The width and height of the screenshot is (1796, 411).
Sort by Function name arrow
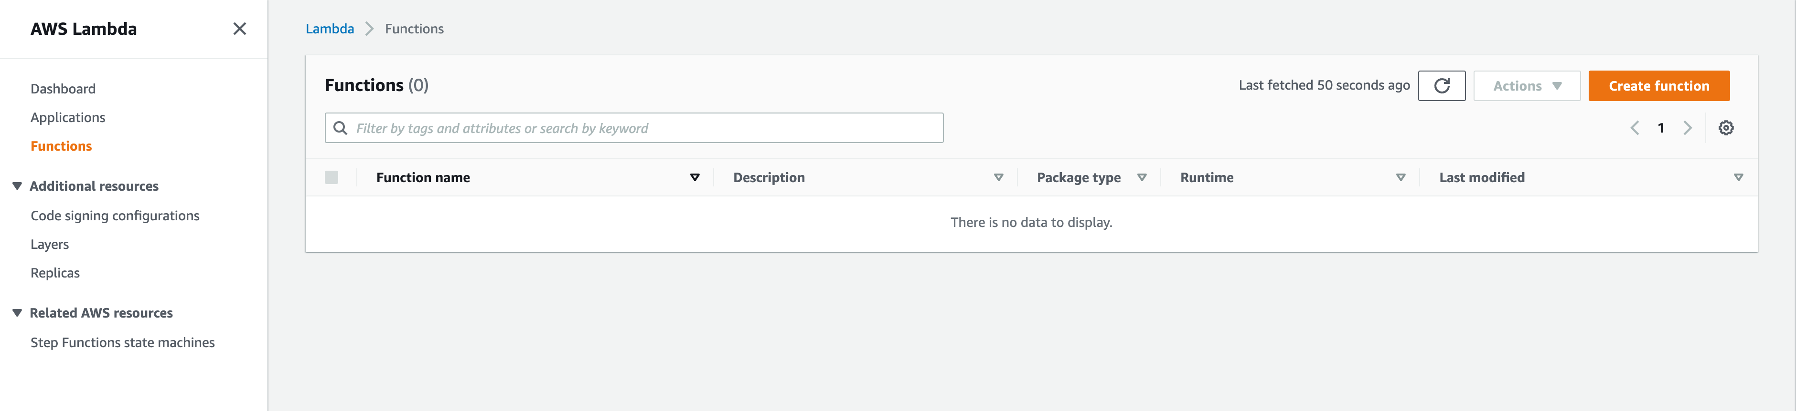coord(695,177)
